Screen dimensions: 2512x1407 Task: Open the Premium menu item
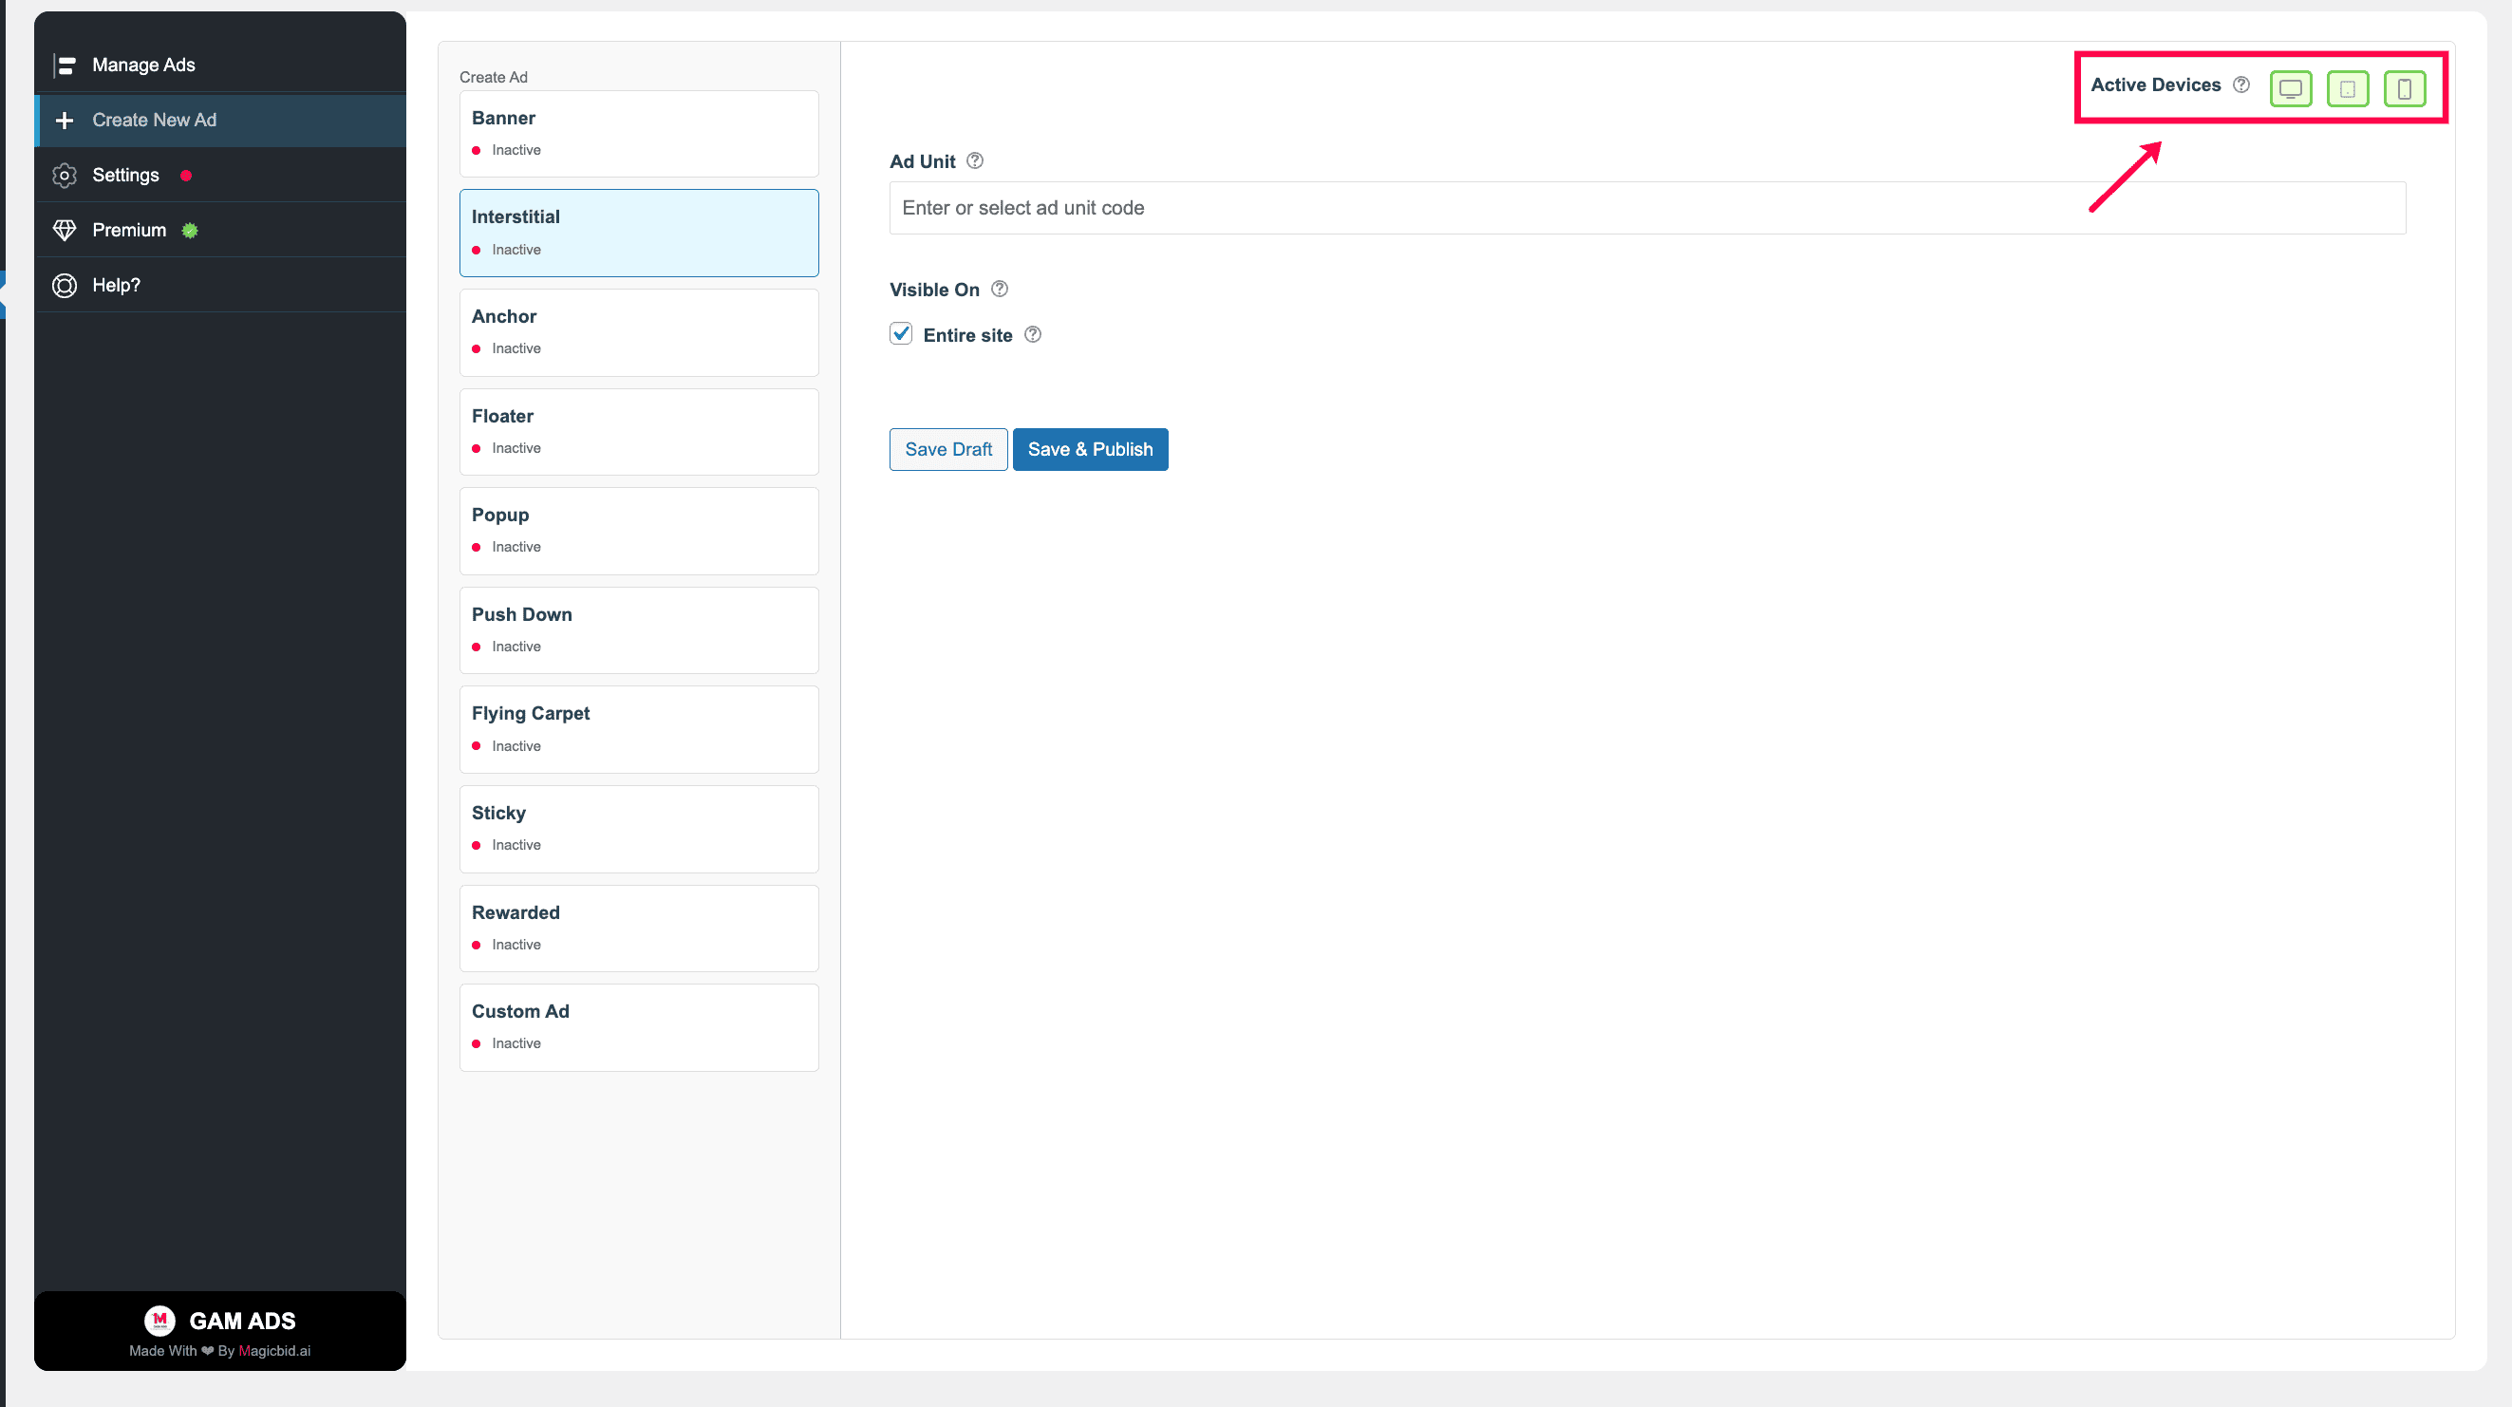click(x=220, y=230)
